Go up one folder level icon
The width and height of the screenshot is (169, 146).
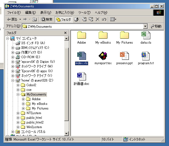click(x=35, y=19)
